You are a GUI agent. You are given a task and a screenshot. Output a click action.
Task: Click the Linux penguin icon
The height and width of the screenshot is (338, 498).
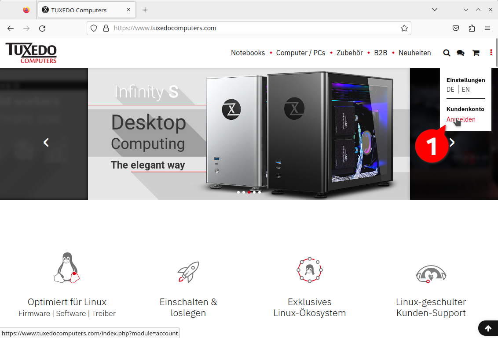67,268
